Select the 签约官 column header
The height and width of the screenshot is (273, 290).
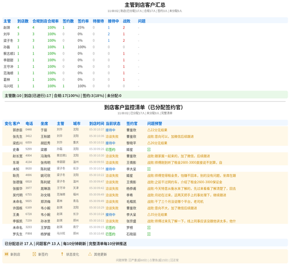coord(132,124)
